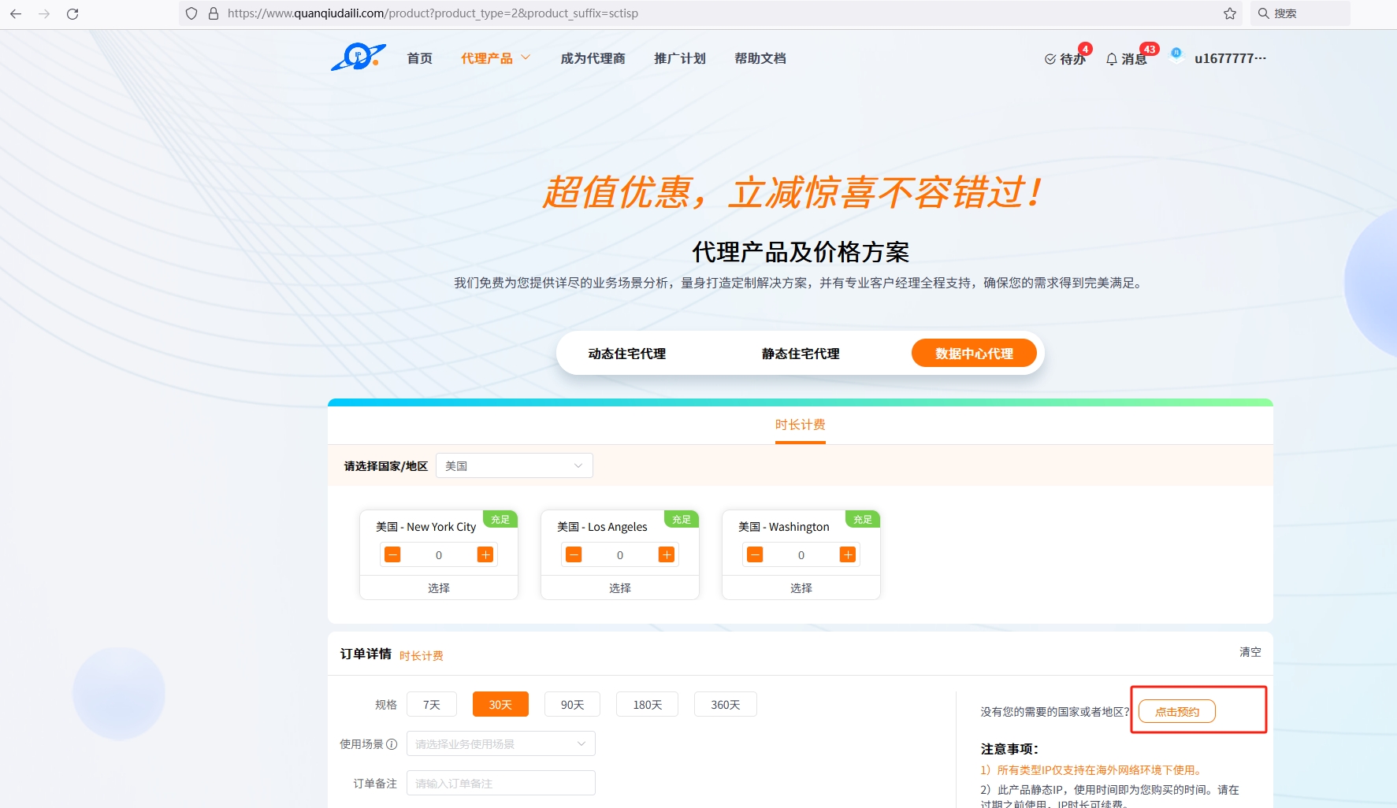Decrease Los Angeles quantity with minus

point(574,554)
